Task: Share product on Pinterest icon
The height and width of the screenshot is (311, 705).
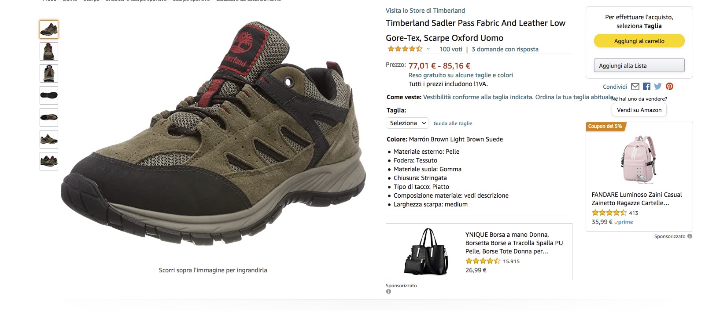Action: [669, 87]
